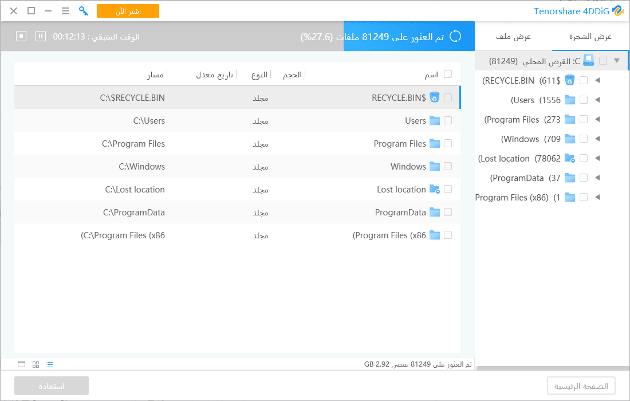This screenshot has height=401, width=630.
Task: Click the Windows folder icon in tree
Action: (x=570, y=139)
